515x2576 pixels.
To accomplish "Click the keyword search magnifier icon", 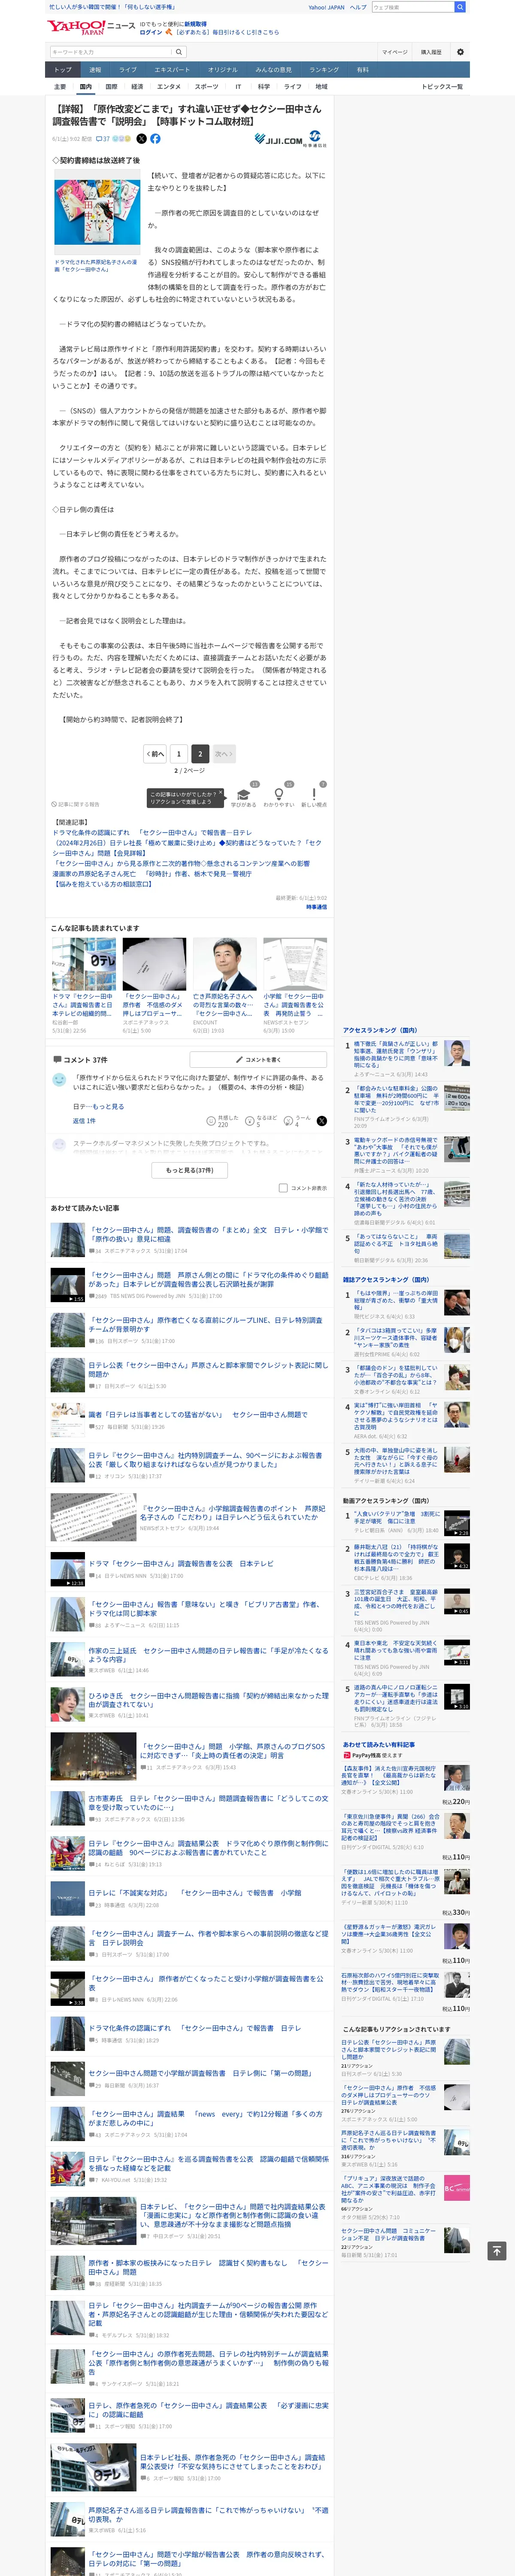I will tap(179, 52).
